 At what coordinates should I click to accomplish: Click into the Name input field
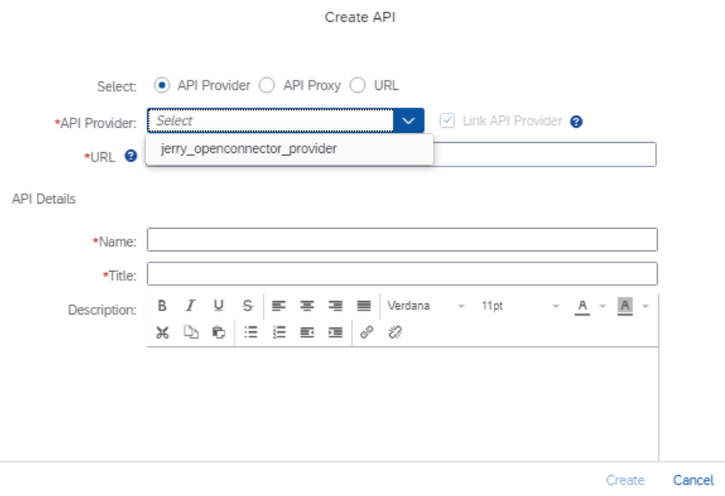402,240
